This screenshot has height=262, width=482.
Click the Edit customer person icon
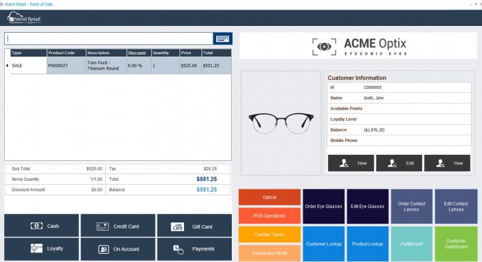click(x=392, y=163)
